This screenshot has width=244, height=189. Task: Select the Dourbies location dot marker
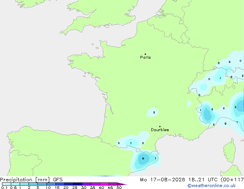click(160, 127)
